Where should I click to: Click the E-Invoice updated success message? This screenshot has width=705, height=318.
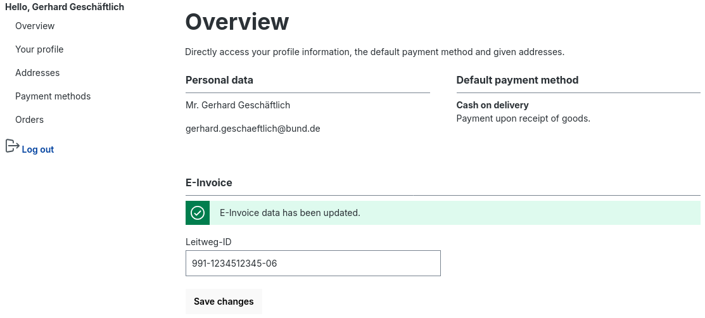point(290,213)
